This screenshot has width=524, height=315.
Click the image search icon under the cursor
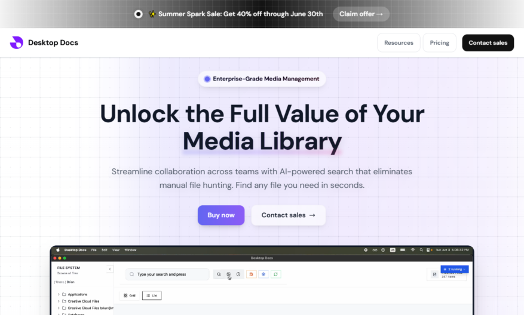229,274
